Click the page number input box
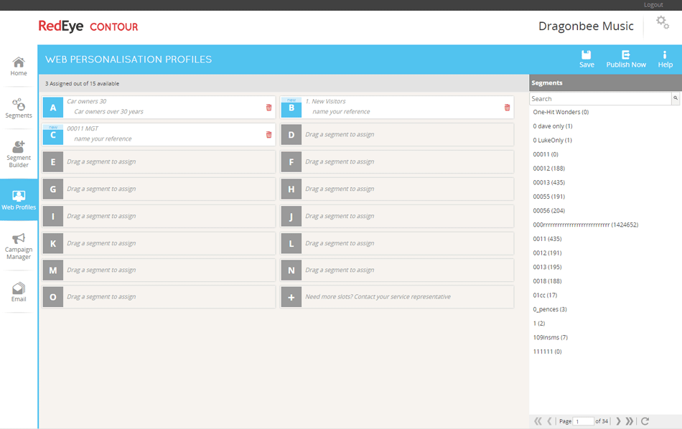Image resolution: width=682 pixels, height=429 pixels. 584,421
